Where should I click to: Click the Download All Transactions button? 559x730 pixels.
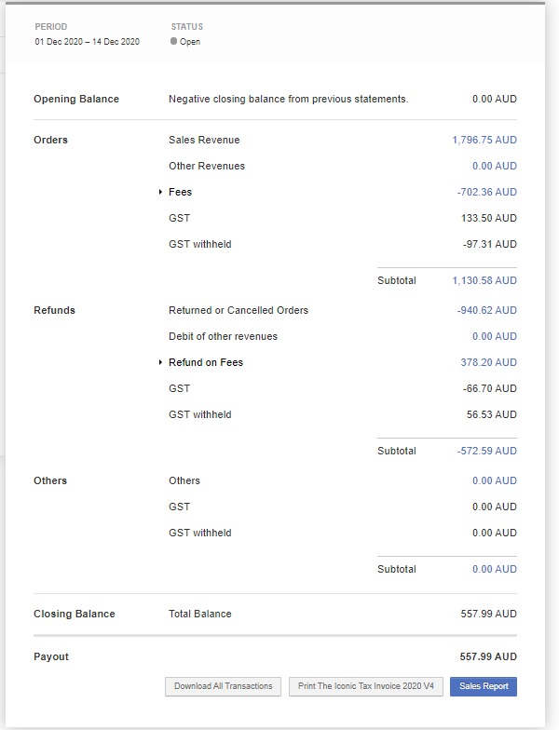223,686
